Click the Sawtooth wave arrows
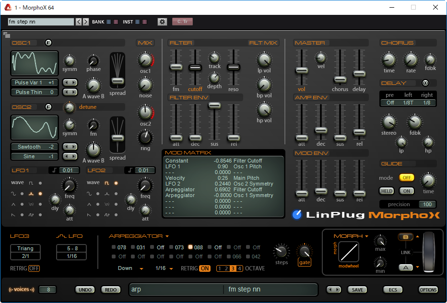447x303 pixels. [70, 147]
